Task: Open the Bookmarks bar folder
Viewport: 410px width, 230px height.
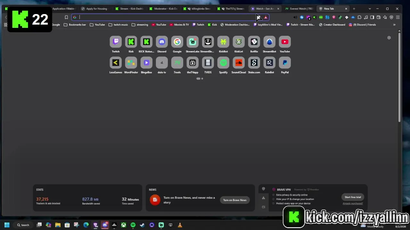Action: 75,25
